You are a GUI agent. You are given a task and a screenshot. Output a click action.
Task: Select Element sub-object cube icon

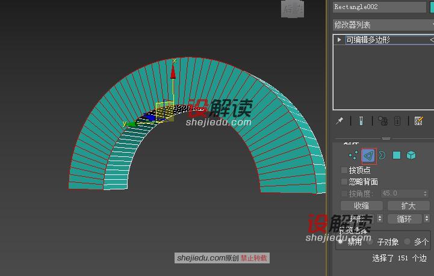[411, 156]
